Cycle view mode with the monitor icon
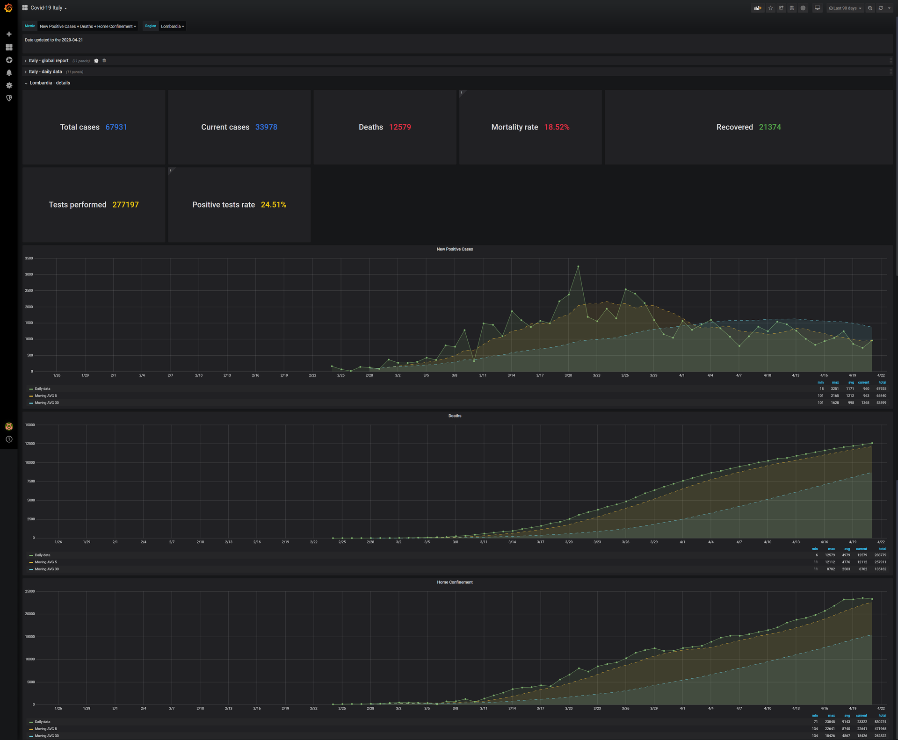The width and height of the screenshot is (898, 740). pos(817,8)
